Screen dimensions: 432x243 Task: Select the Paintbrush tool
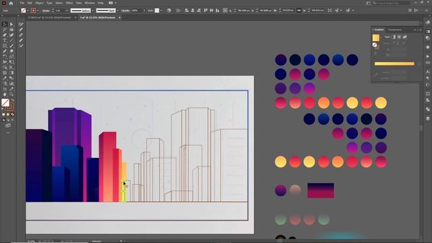11,46
